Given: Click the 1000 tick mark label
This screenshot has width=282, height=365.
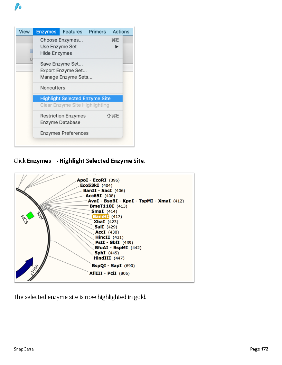Looking at the screenshot, I should coord(35,269).
